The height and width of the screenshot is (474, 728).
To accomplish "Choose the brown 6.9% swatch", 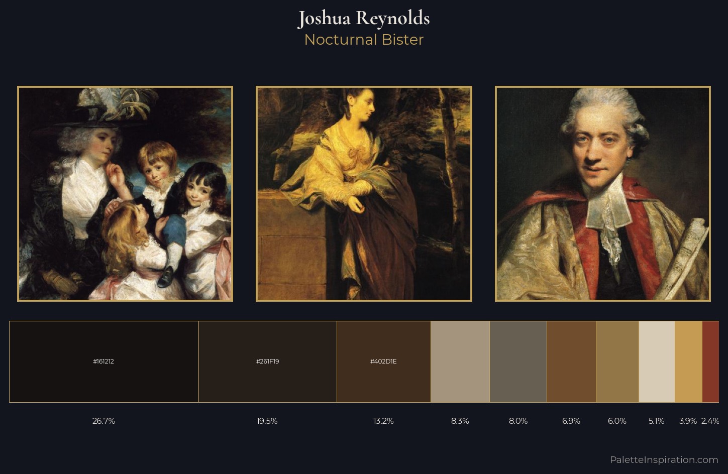I will click(x=572, y=362).
